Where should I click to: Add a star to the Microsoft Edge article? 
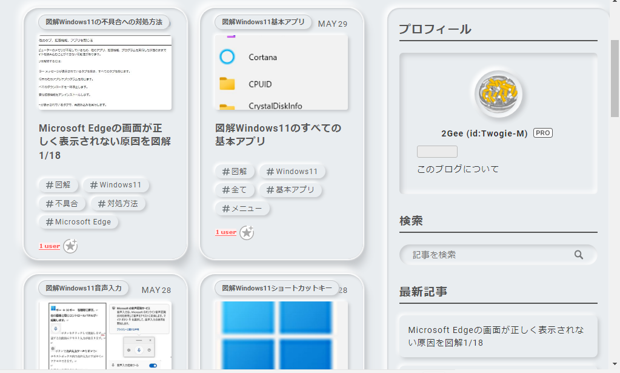tap(70, 246)
